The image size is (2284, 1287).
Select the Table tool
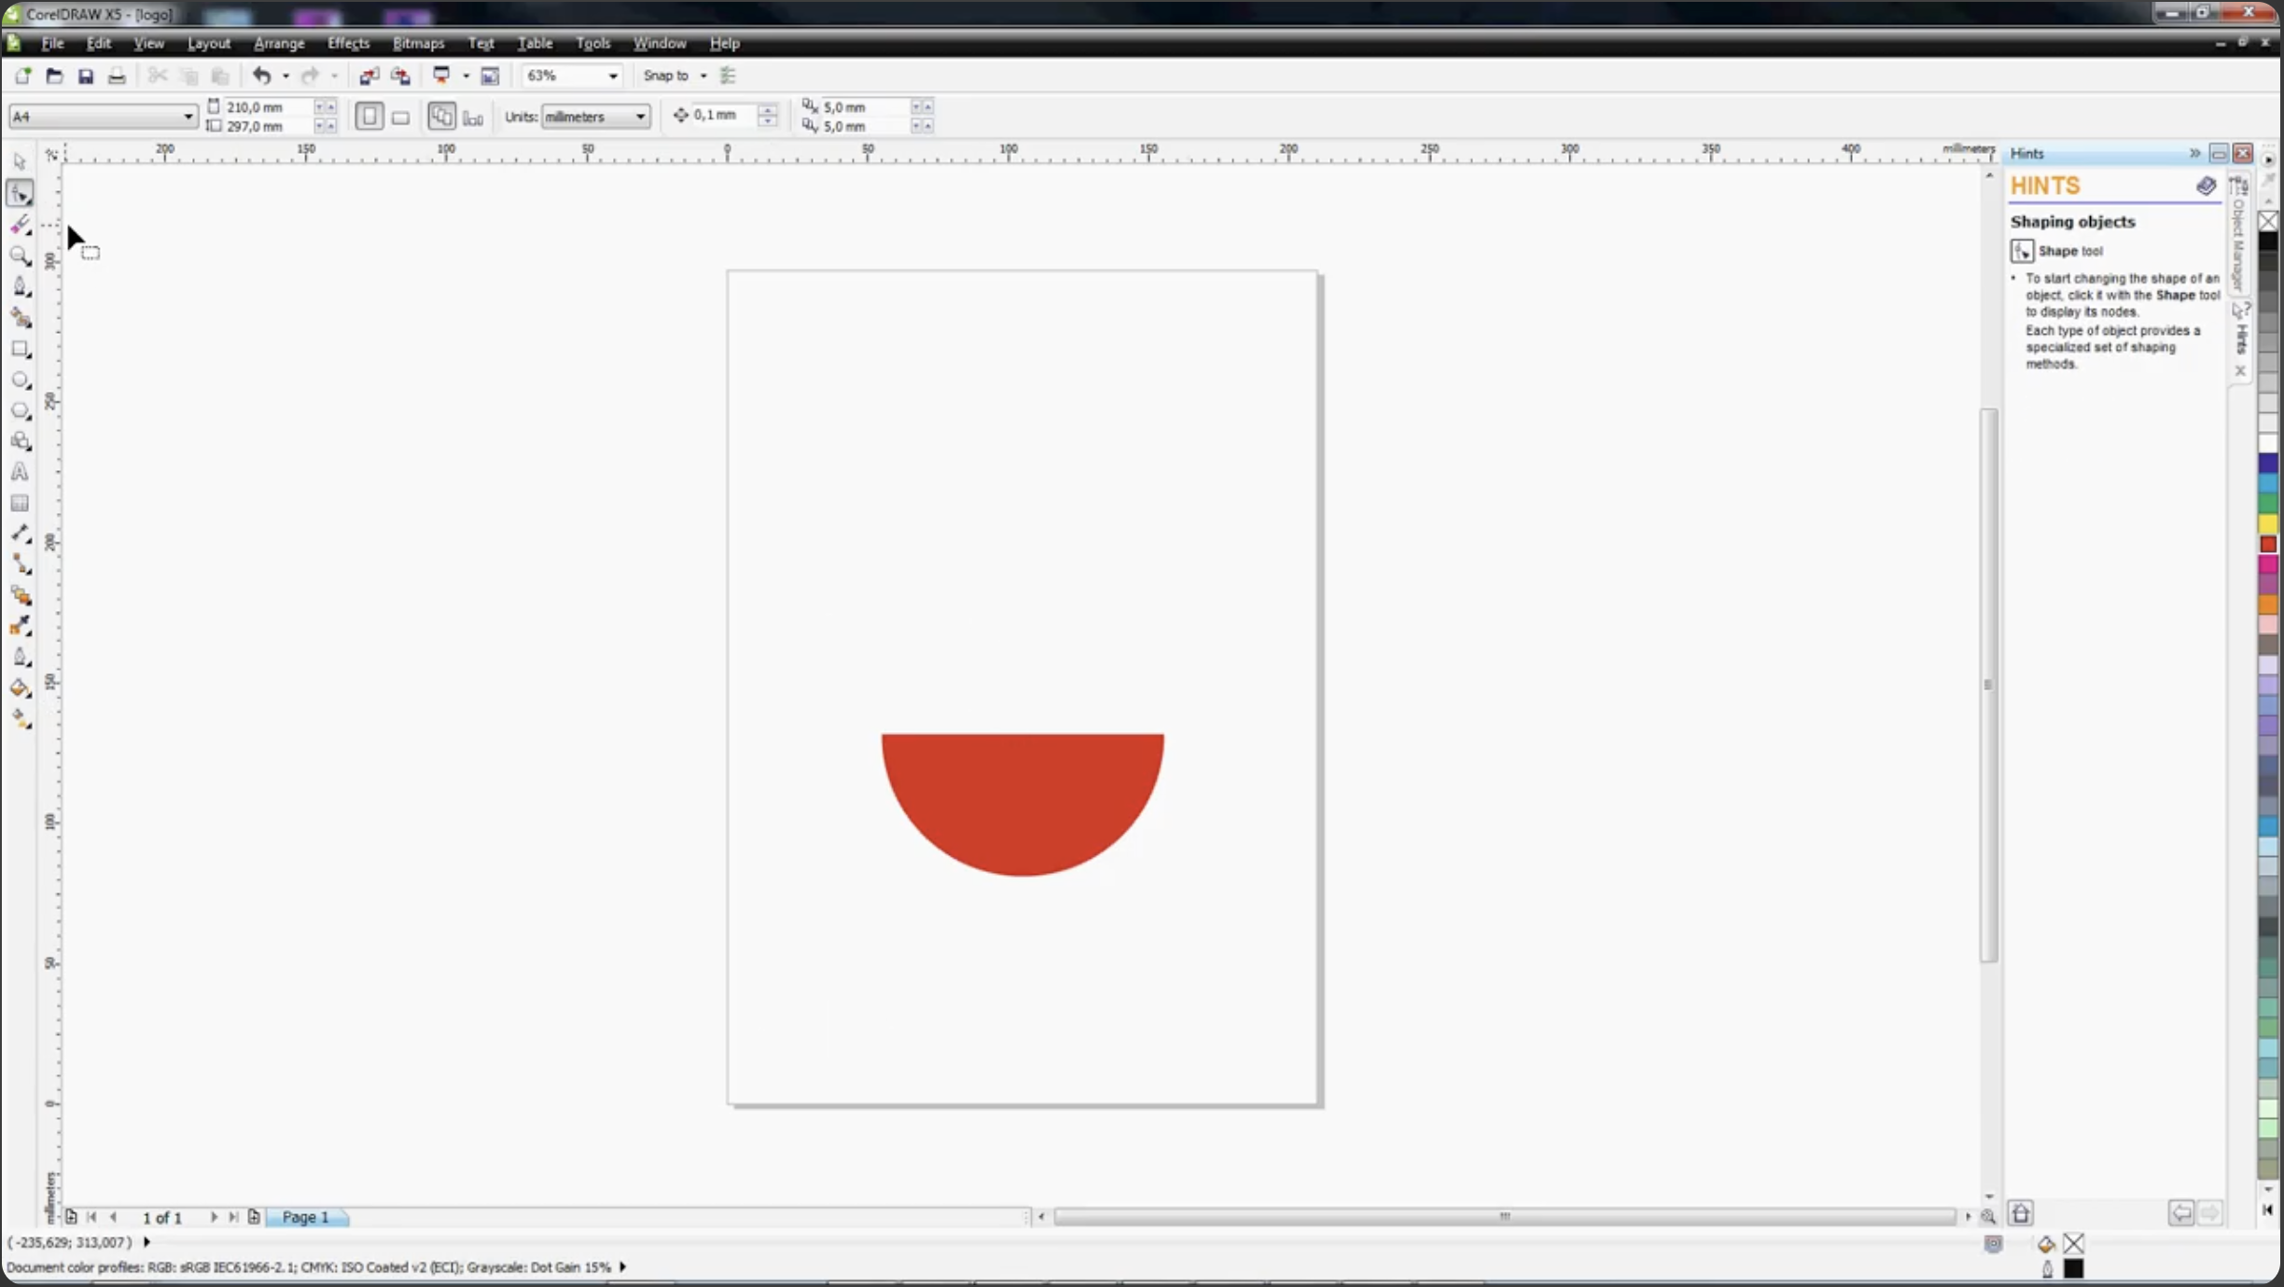[x=18, y=503]
